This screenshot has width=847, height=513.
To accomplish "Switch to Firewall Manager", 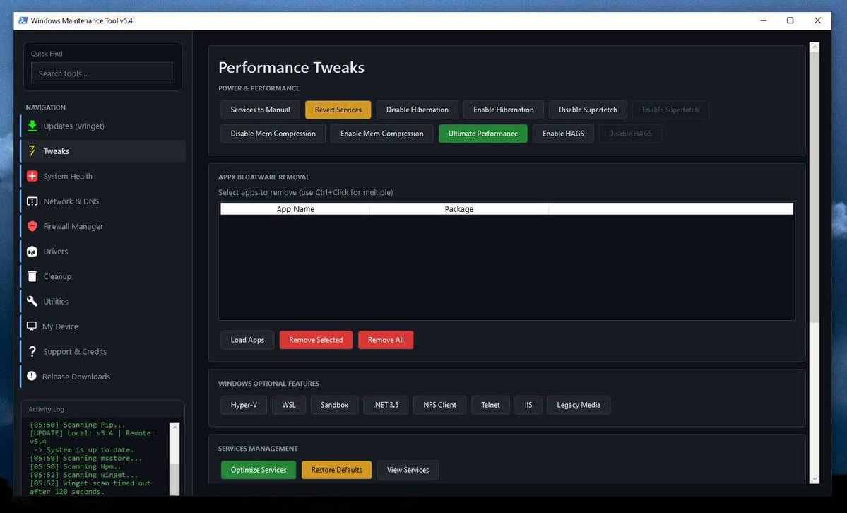I will (102, 226).
